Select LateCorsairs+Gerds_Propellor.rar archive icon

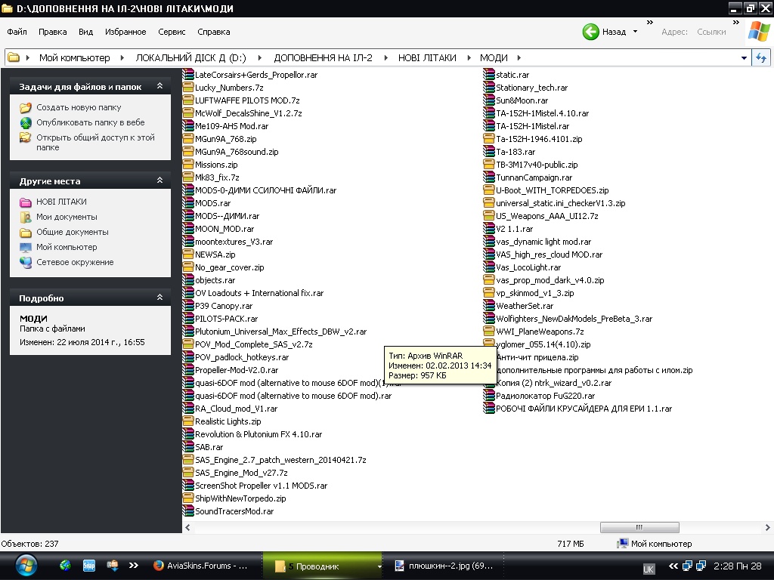pyautogui.click(x=187, y=75)
